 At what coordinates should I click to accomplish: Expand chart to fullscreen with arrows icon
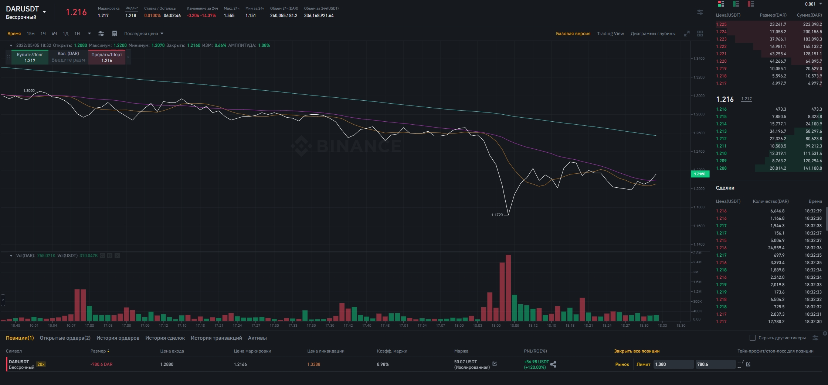[687, 34]
